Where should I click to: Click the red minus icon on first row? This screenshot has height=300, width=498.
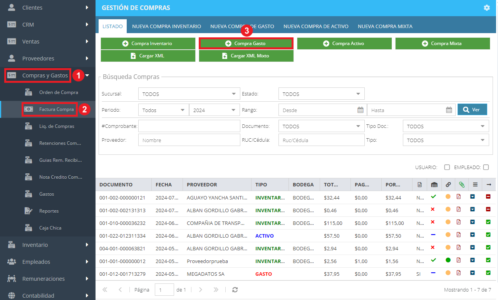[x=488, y=197]
